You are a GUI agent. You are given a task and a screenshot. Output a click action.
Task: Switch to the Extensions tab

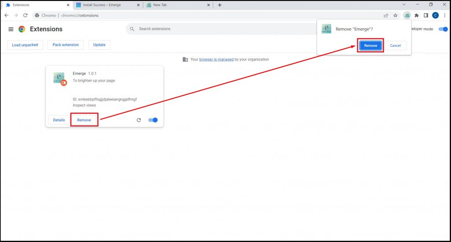click(37, 5)
